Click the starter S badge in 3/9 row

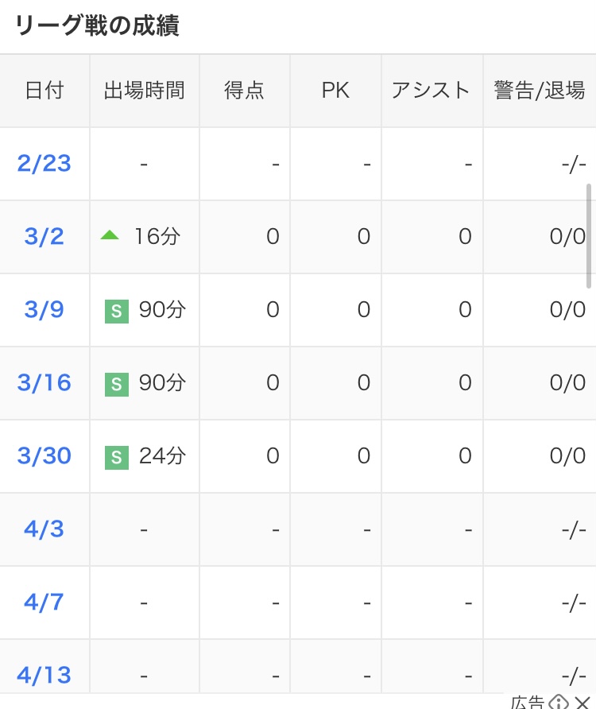click(117, 311)
